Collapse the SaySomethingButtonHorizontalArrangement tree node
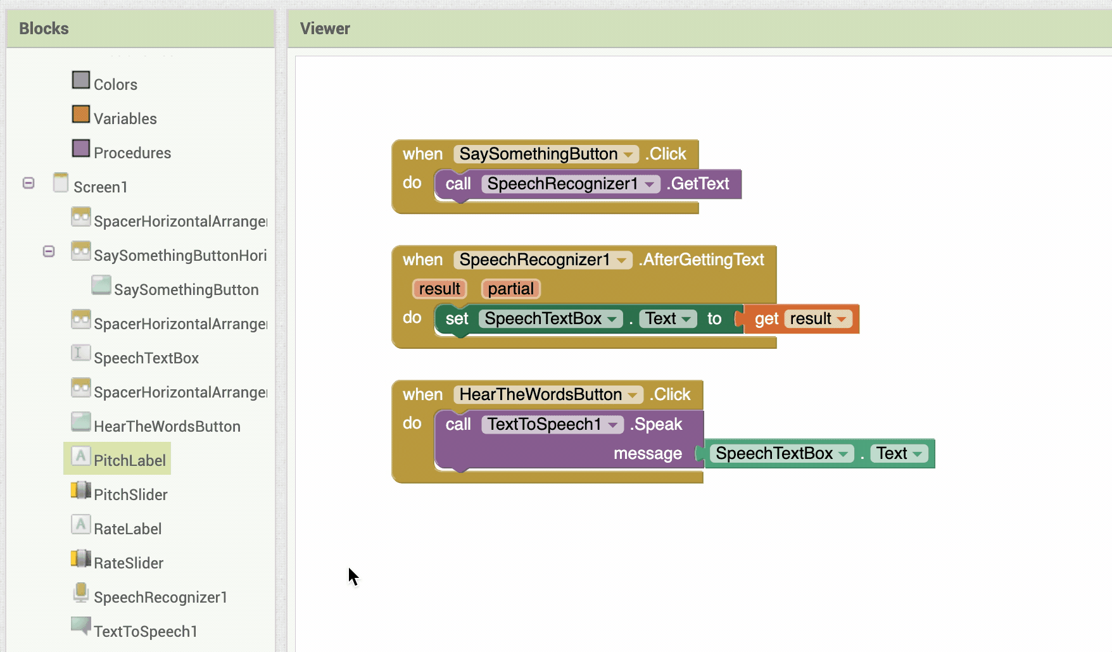1112x652 pixels. [49, 251]
